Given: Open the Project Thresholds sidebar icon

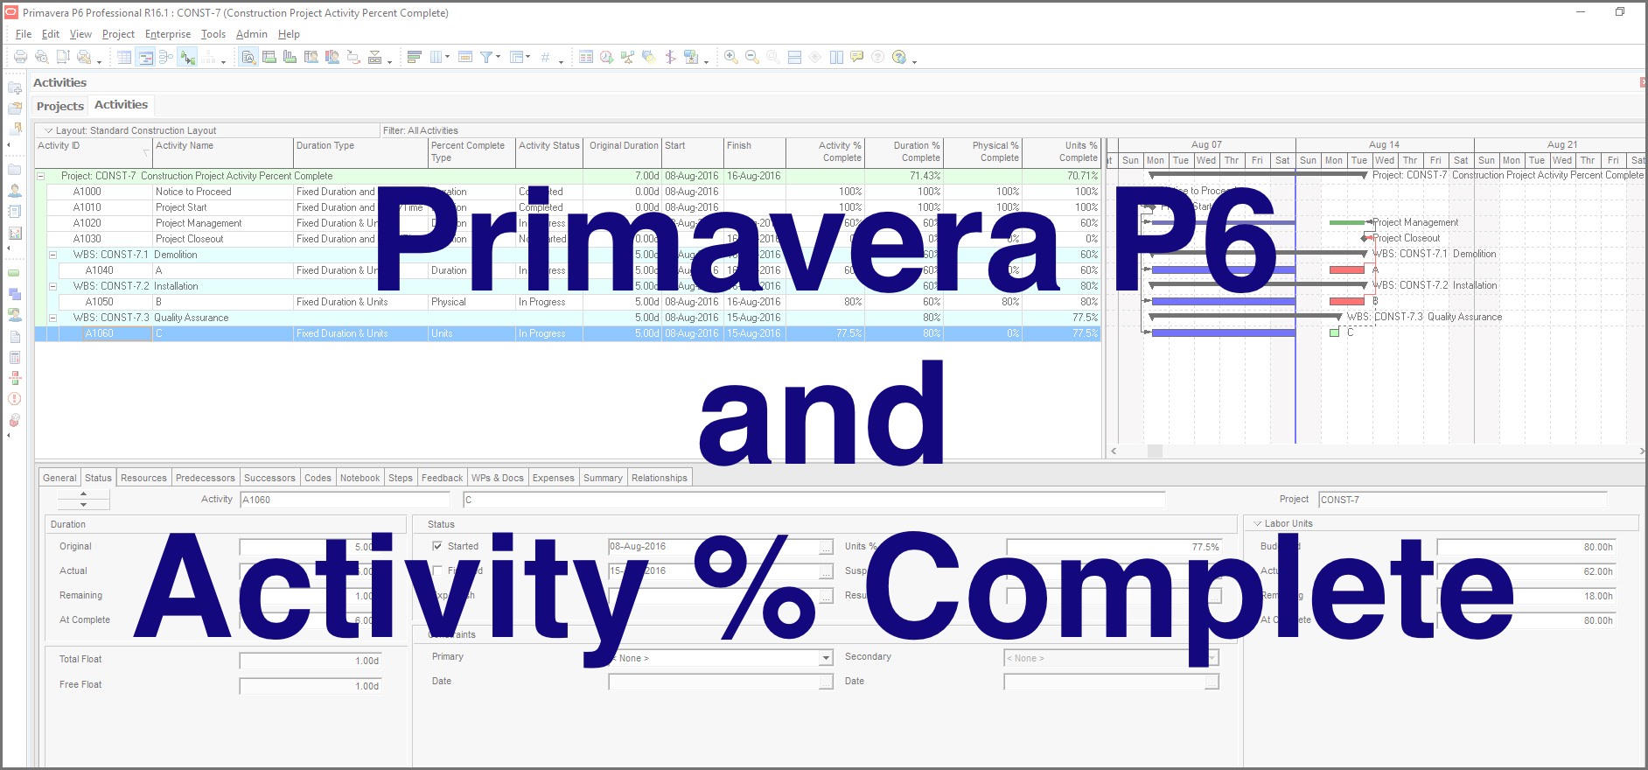Looking at the screenshot, I should click(x=15, y=378).
